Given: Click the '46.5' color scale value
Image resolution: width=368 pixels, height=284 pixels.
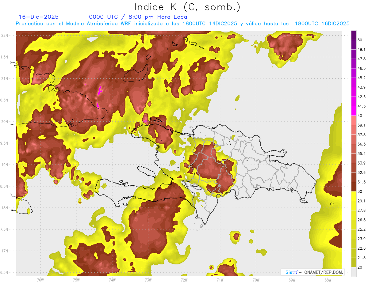Looking at the screenshot, I should (x=362, y=68).
